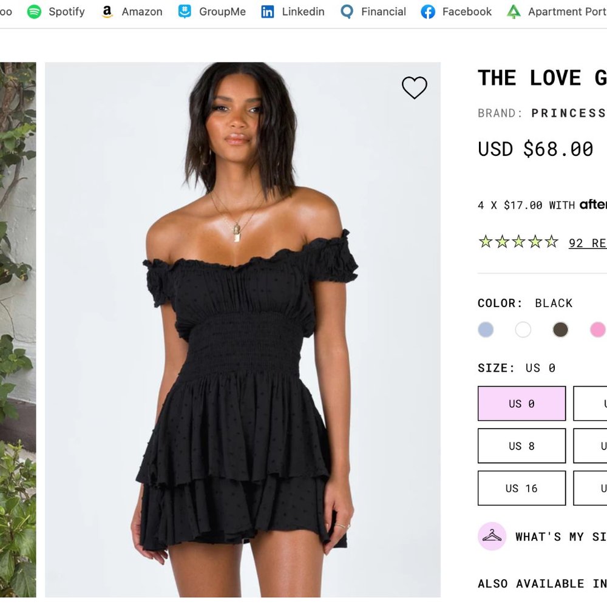
Task: Click the heart to favorite the dress
Action: click(415, 87)
